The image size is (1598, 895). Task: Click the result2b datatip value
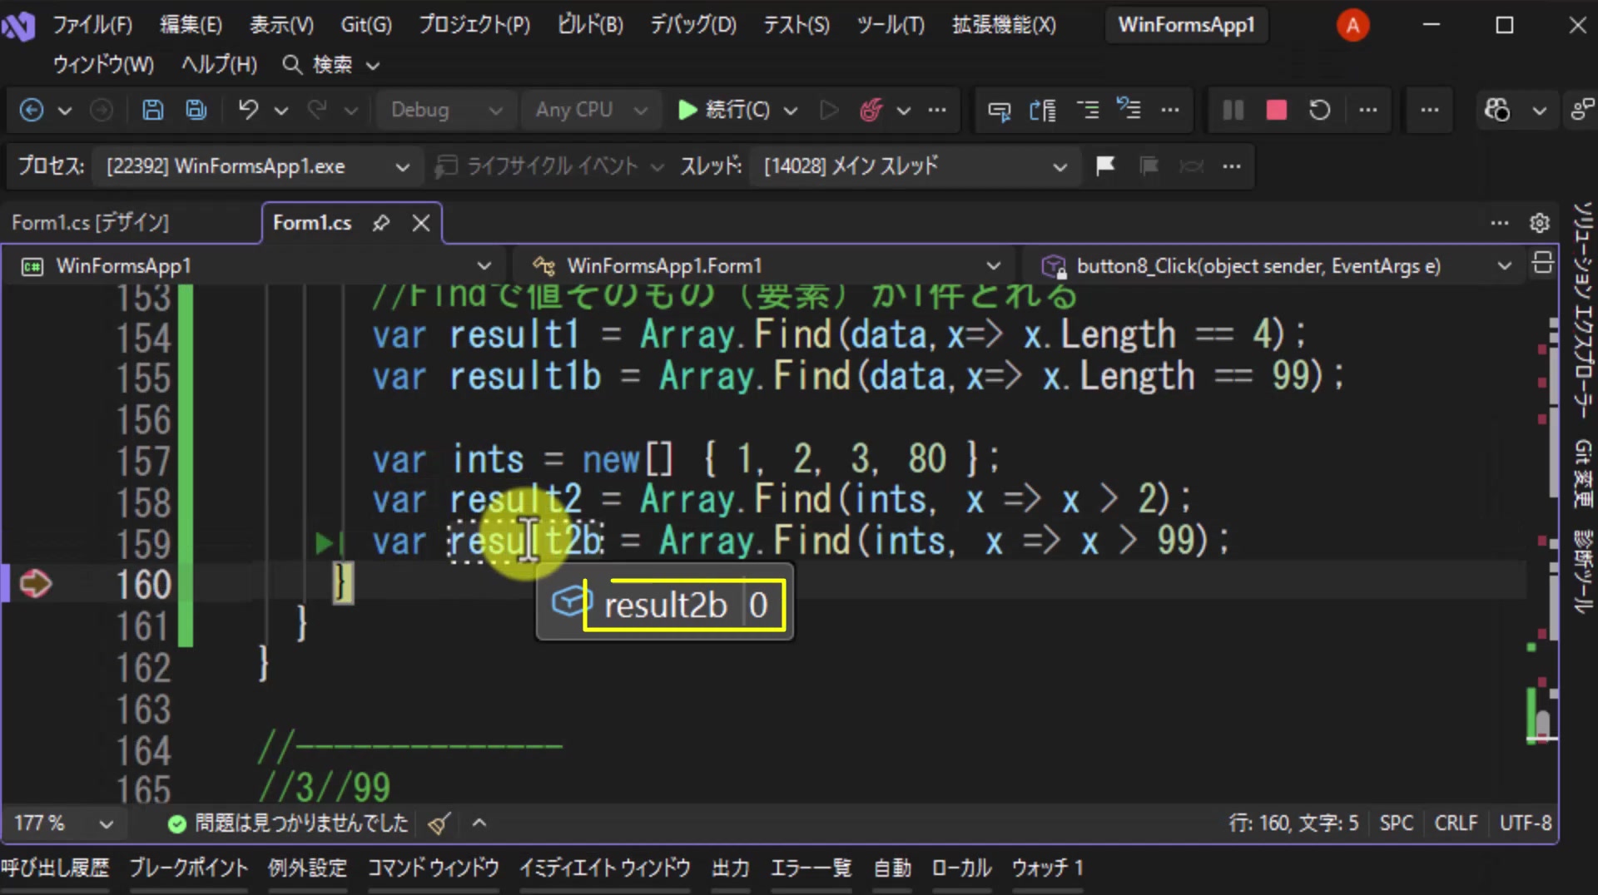point(757,606)
